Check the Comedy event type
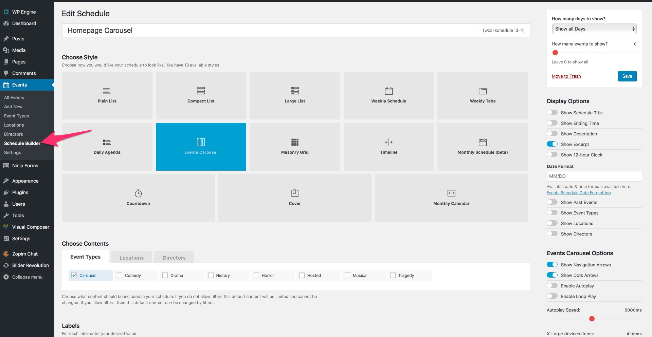 coord(120,275)
